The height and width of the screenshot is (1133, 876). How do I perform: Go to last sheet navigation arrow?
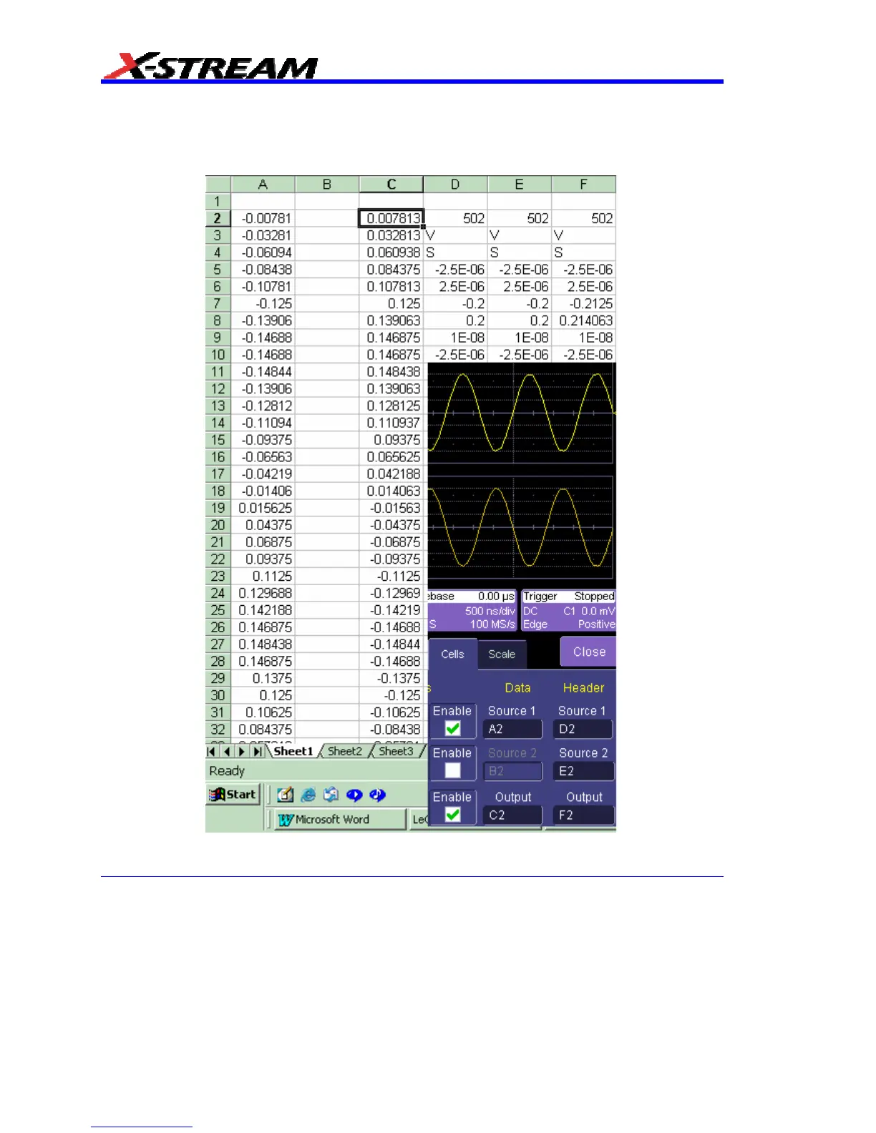[257, 751]
